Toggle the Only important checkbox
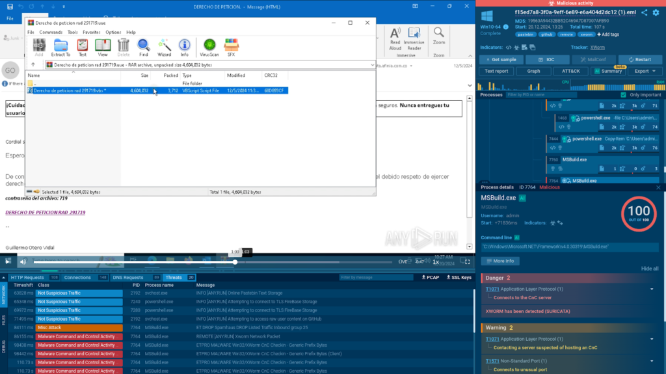This screenshot has height=374, width=666. (x=623, y=95)
